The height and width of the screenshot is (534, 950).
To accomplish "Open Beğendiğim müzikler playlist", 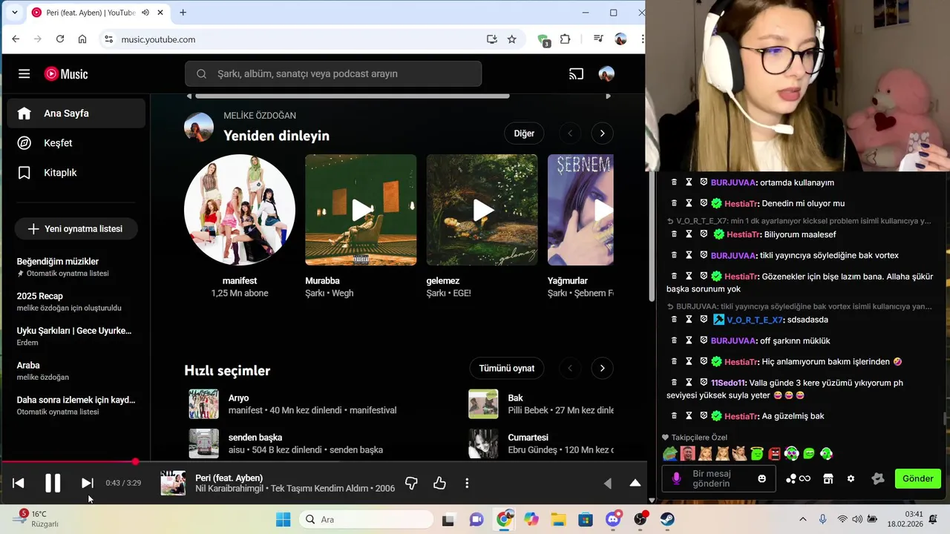I will tap(76, 267).
